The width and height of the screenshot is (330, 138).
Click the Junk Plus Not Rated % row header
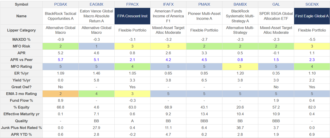click(21, 128)
